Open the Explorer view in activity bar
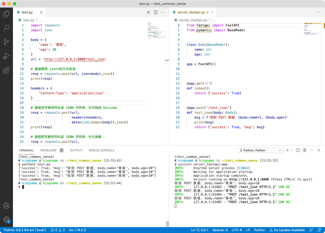This screenshot has height=233, width=325. pyautogui.click(x=6, y=14)
